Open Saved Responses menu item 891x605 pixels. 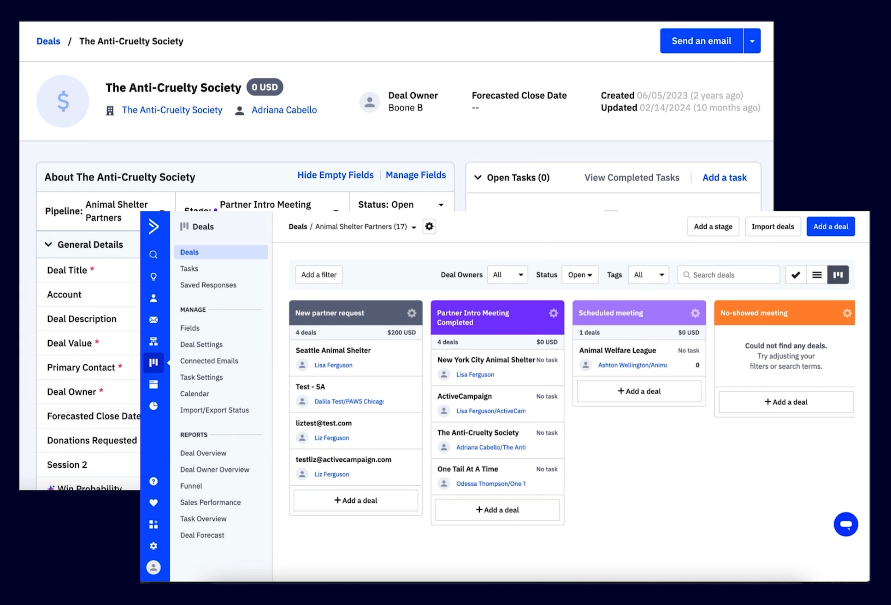tap(208, 285)
